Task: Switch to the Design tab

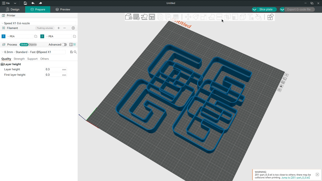Action: pos(13,9)
